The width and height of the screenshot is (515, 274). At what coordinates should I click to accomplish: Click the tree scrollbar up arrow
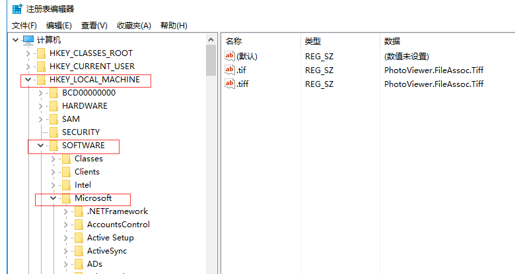click(211, 40)
